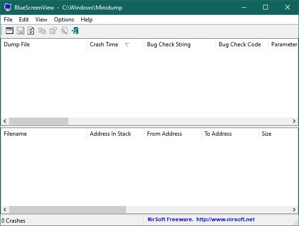Click the BlueScreenView title bar app icon

[7, 8]
